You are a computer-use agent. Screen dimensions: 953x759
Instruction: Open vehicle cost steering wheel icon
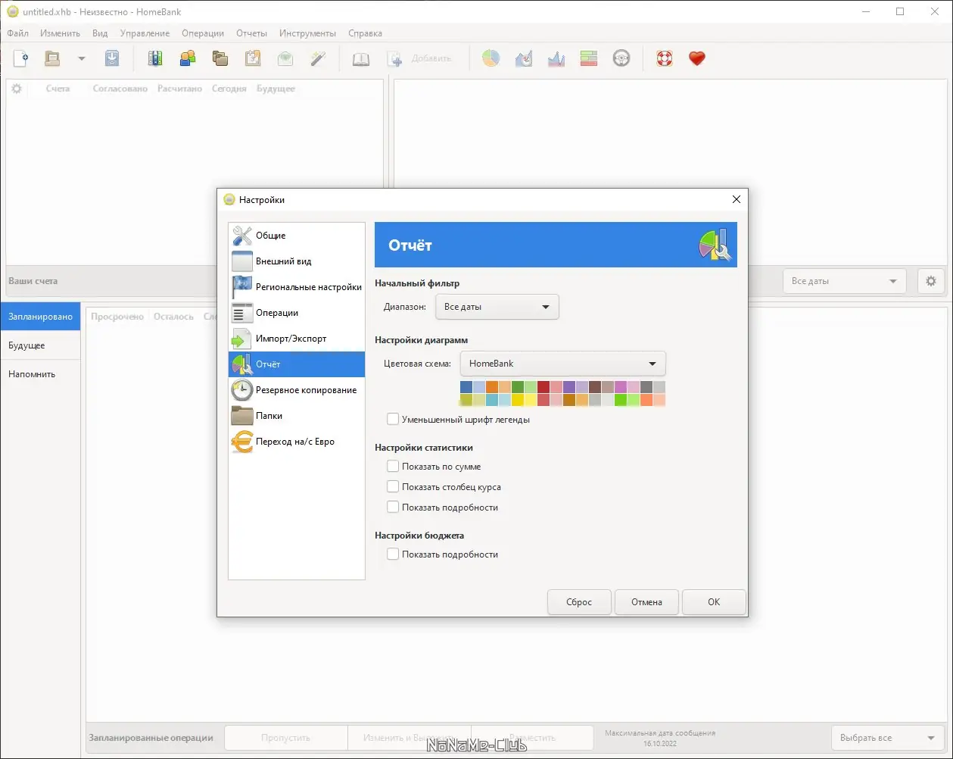pyautogui.click(x=621, y=58)
